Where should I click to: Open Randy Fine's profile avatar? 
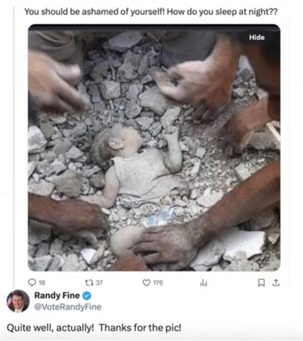pos(18,301)
